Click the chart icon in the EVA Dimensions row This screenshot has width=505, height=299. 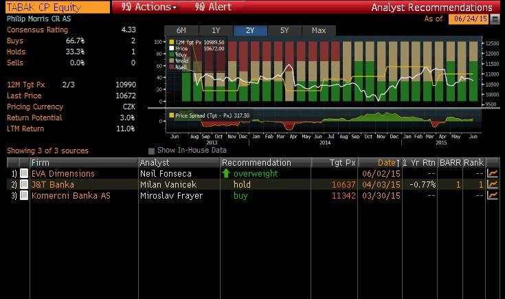493,173
